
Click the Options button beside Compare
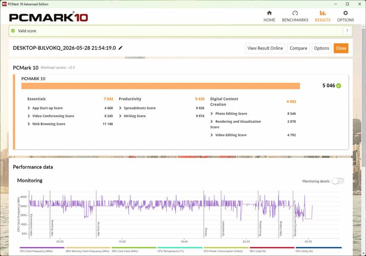click(321, 48)
